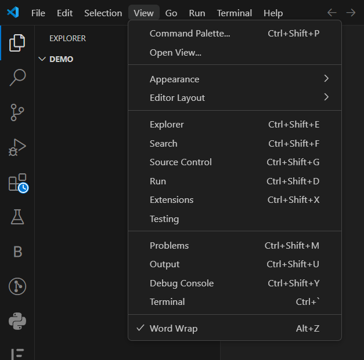364x360 pixels.
Task: Open the Testing flask icon
Action: click(x=17, y=217)
